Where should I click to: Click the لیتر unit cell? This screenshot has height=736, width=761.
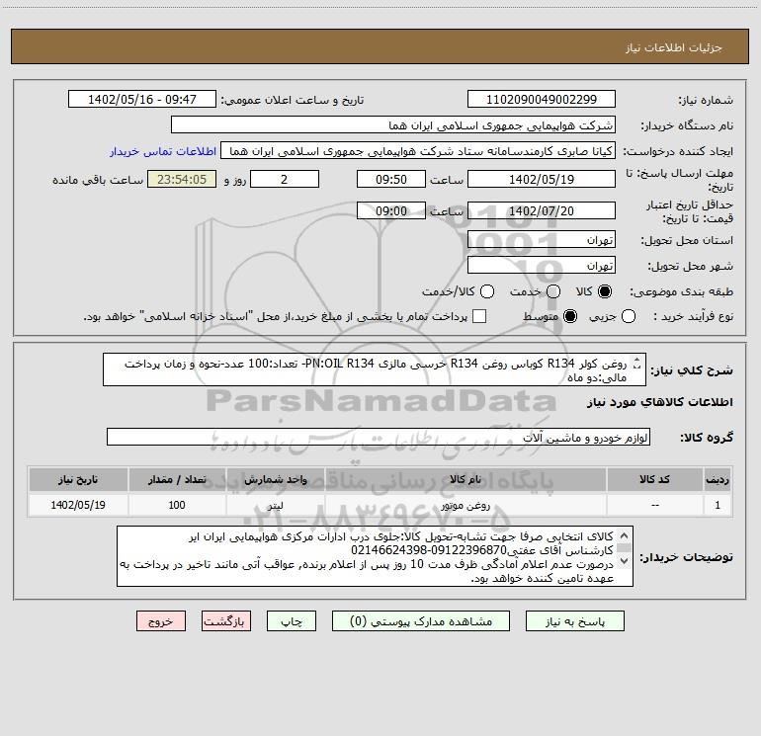point(275,506)
